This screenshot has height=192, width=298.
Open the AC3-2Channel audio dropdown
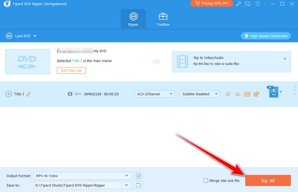(x=154, y=94)
